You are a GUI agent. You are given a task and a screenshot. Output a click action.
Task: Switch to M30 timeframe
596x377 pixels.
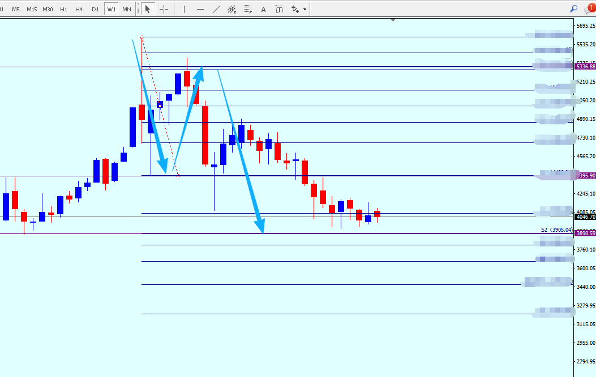[x=48, y=9]
